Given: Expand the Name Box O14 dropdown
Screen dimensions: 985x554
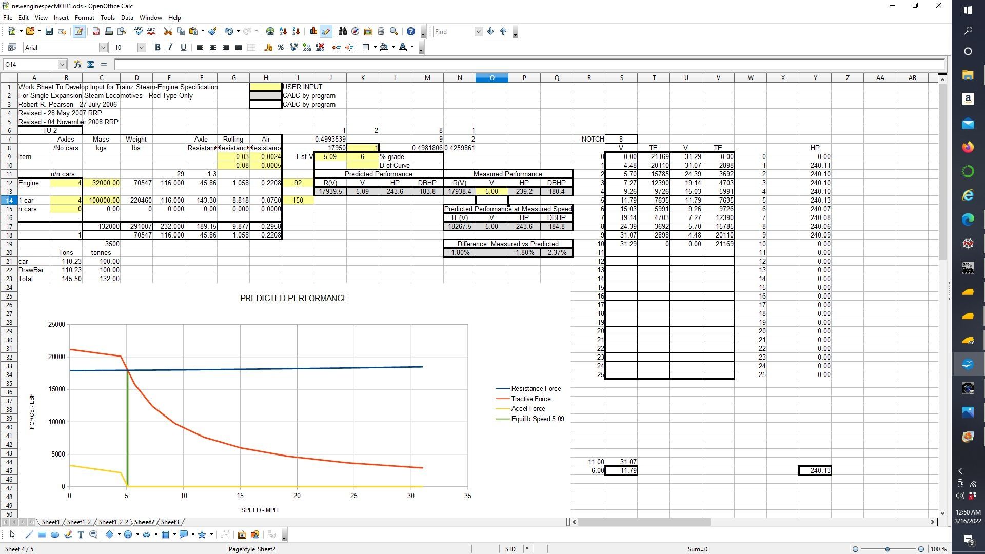Looking at the screenshot, I should click(62, 65).
